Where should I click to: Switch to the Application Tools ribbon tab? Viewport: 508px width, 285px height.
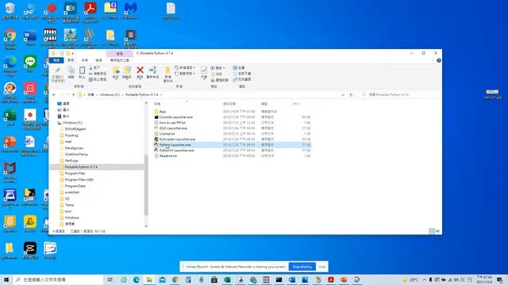click(120, 60)
